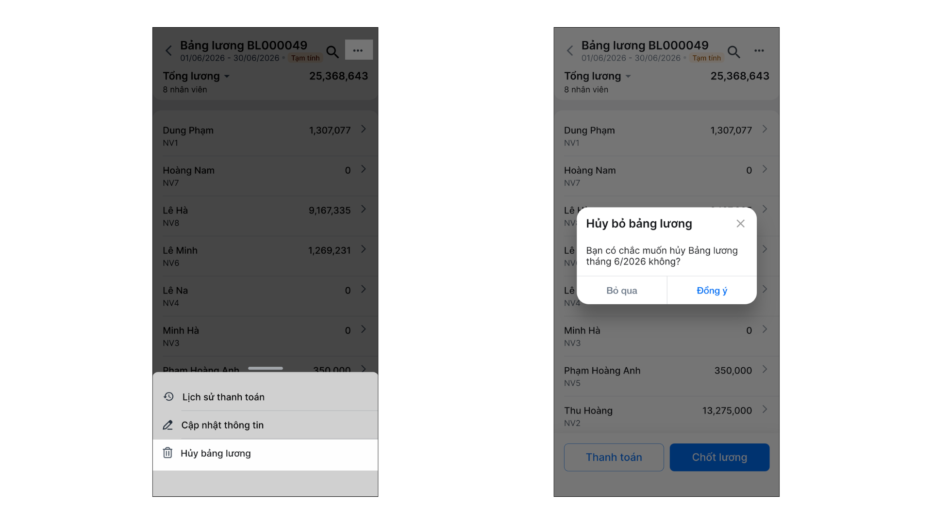932x524 pixels.
Task: Open Thu Hoàng NV2 row on right
Action: [x=666, y=416]
